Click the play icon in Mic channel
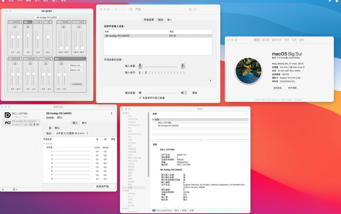Image resolution: width=341 pixels, height=214 pixels. pyautogui.click(x=28, y=27)
